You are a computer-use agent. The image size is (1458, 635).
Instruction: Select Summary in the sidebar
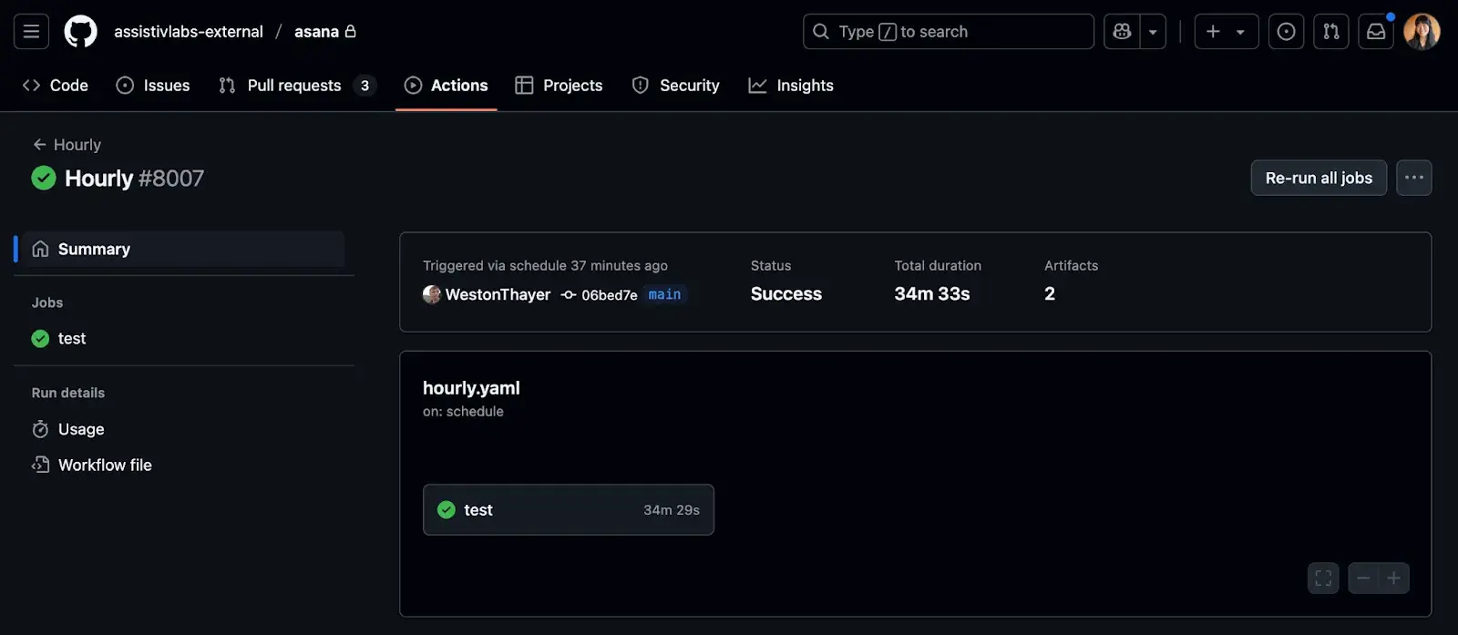pyautogui.click(x=184, y=249)
